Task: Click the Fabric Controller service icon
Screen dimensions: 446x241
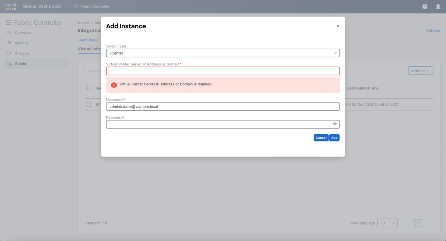Action: 75,6
